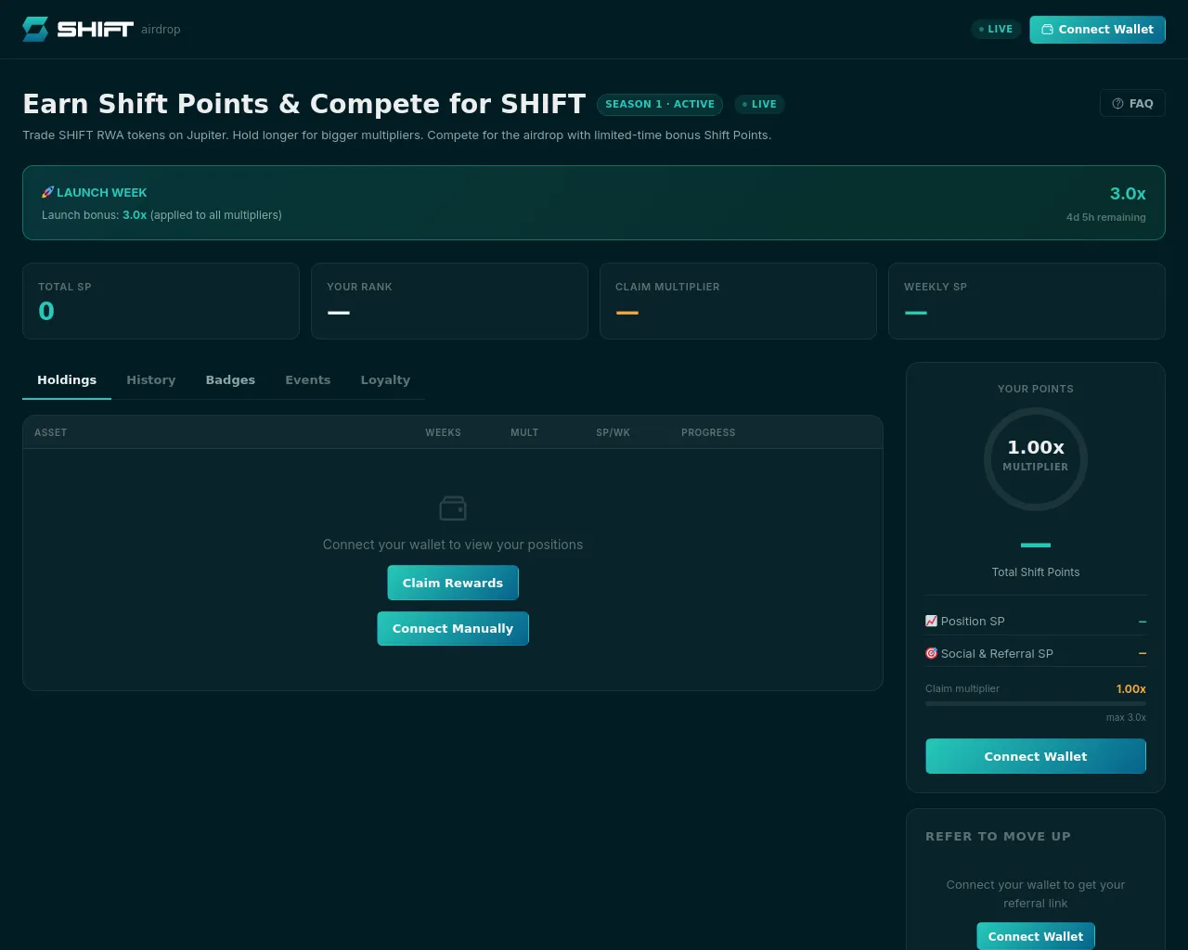Select the Total SP stat card
This screenshot has height=950, width=1188.
(161, 301)
